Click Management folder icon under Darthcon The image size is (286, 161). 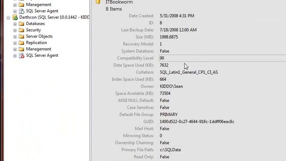point(21,49)
